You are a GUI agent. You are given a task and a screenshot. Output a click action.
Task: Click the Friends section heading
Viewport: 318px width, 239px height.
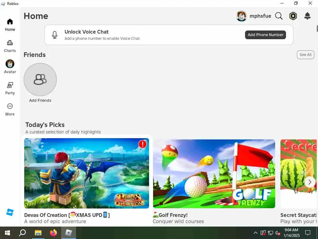(x=34, y=55)
